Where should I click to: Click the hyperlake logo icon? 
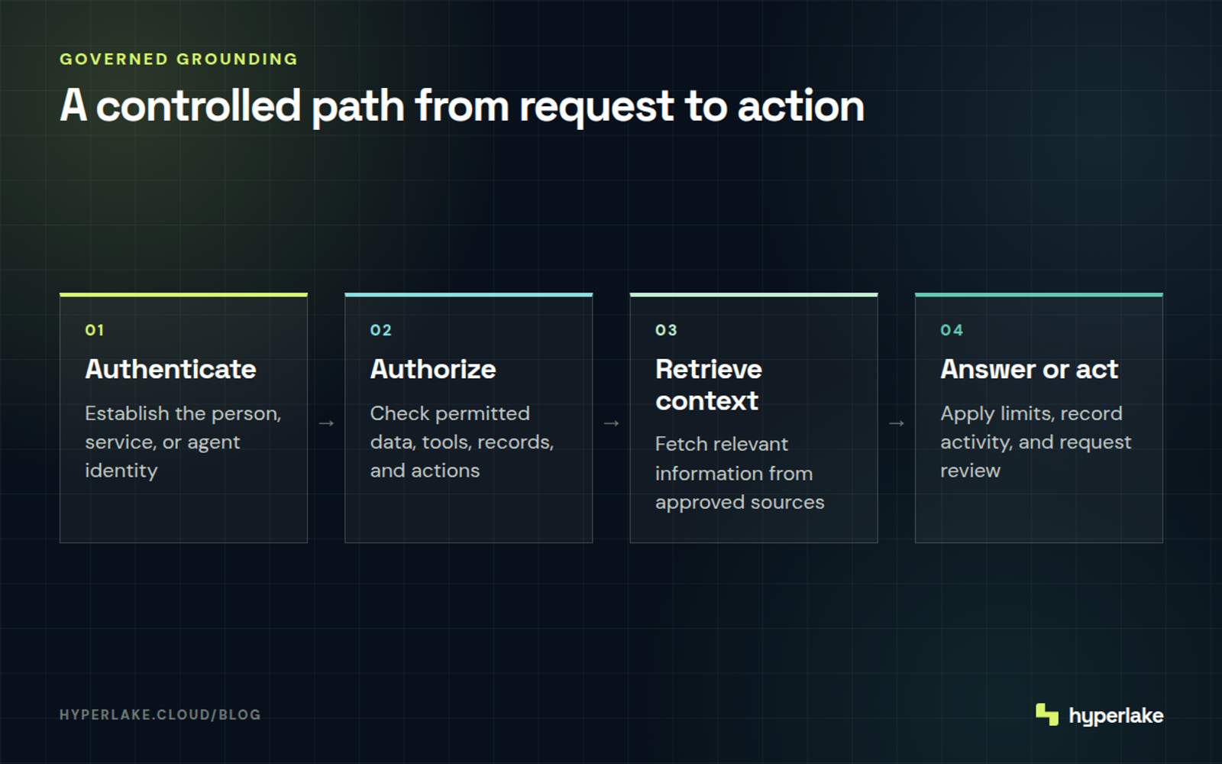pyautogui.click(x=1047, y=714)
